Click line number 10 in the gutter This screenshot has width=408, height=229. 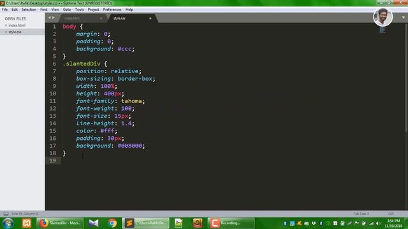coord(53,94)
